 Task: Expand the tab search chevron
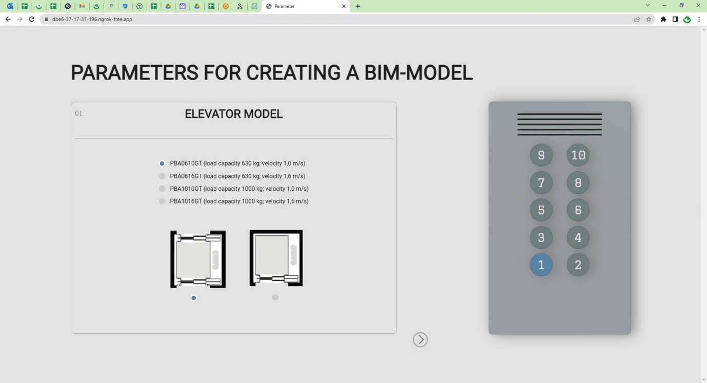(x=648, y=6)
